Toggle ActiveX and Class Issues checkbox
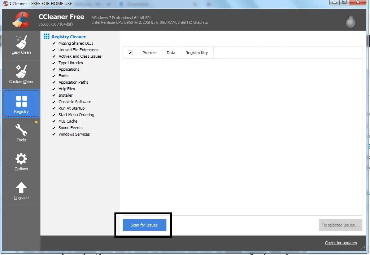Viewport: 370px width, 255px height. pos(54,56)
